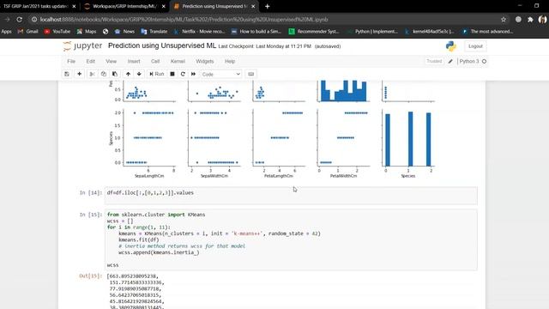549x309 pixels.
Task: Save notebook with the floppy disk icon
Action: pyautogui.click(x=67, y=74)
